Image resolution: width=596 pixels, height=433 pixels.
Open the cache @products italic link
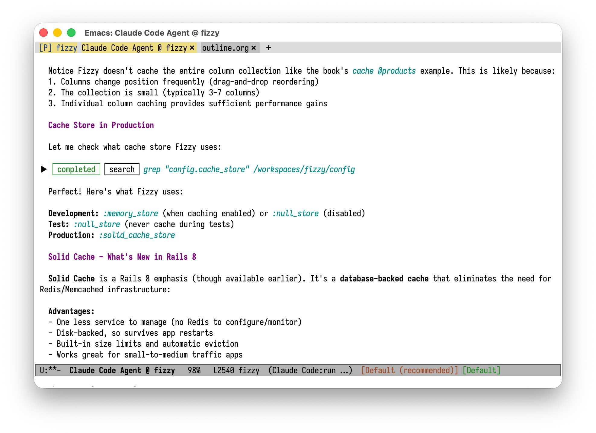[x=384, y=71]
